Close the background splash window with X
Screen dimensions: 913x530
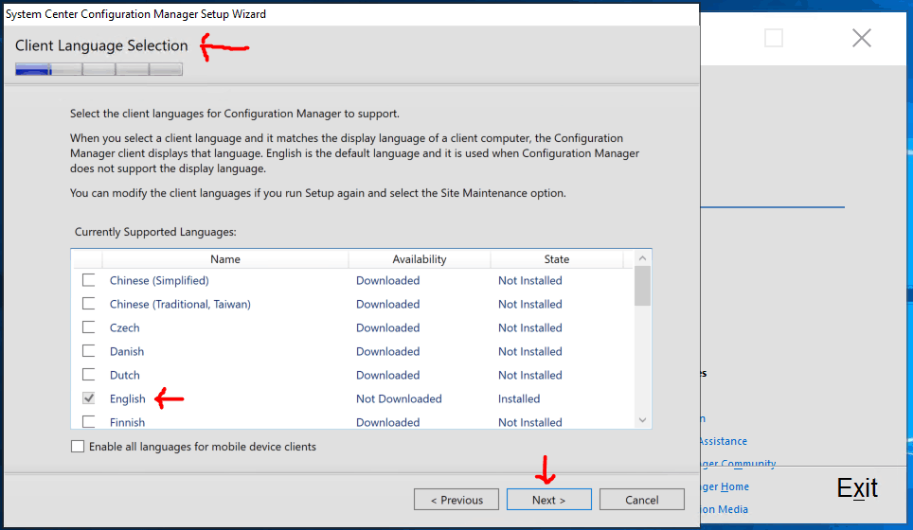click(x=862, y=39)
